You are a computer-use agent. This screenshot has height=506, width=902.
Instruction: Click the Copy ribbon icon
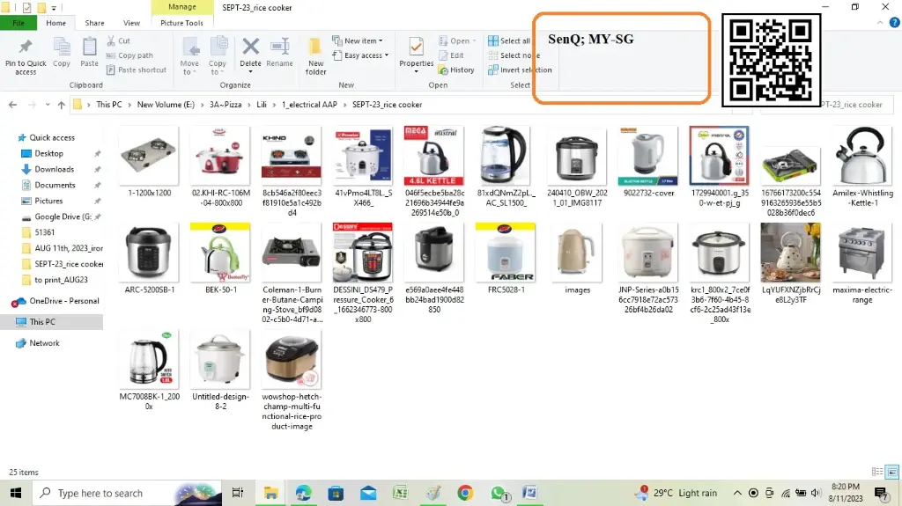pos(62,47)
